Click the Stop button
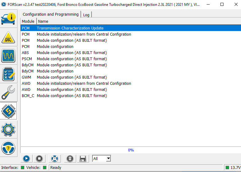 (39, 158)
